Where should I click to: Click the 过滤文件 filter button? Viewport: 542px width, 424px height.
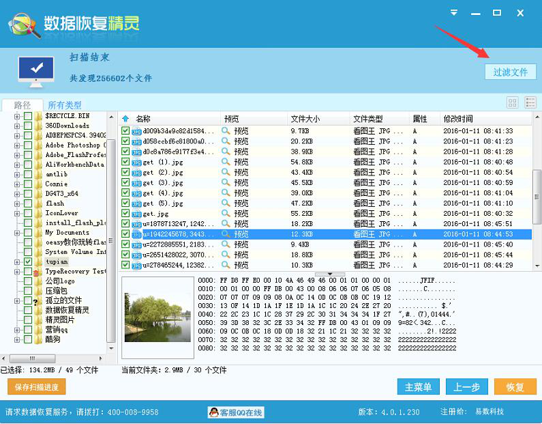(511, 72)
